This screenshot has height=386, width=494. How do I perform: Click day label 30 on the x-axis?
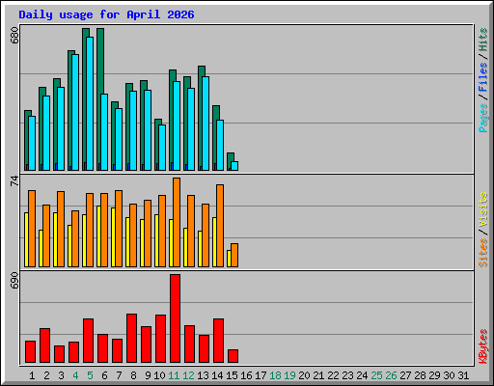click(449, 375)
